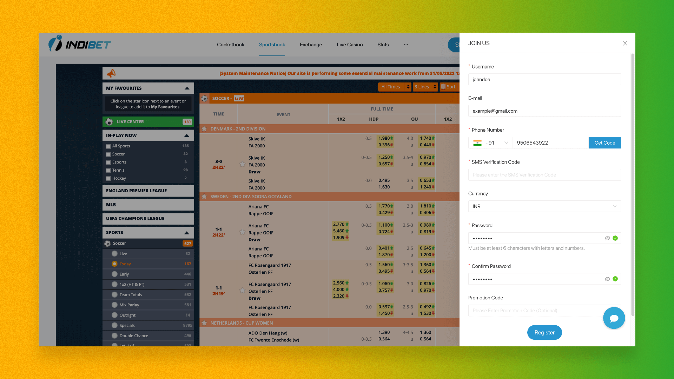Click the Register button
The height and width of the screenshot is (379, 674).
point(544,332)
